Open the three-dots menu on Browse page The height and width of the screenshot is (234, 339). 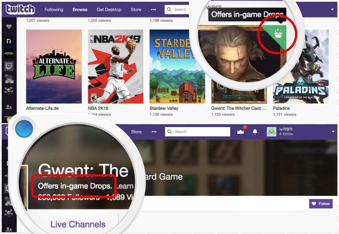pos(154,10)
